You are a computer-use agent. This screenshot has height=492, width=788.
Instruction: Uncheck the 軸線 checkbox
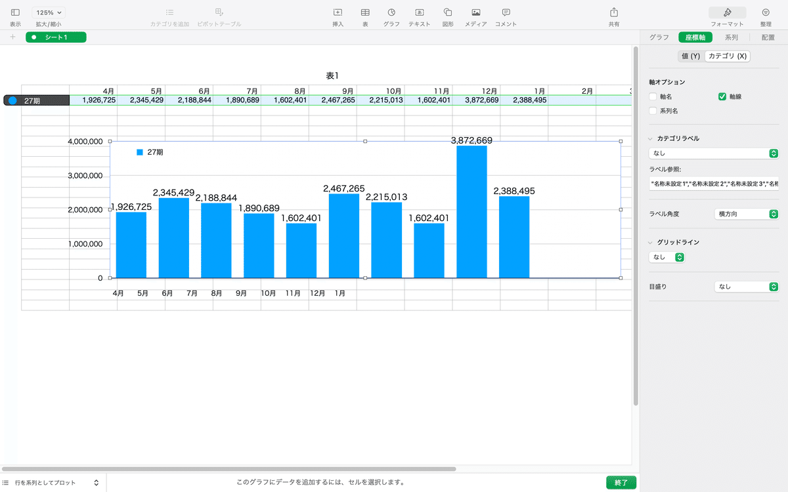coord(722,96)
